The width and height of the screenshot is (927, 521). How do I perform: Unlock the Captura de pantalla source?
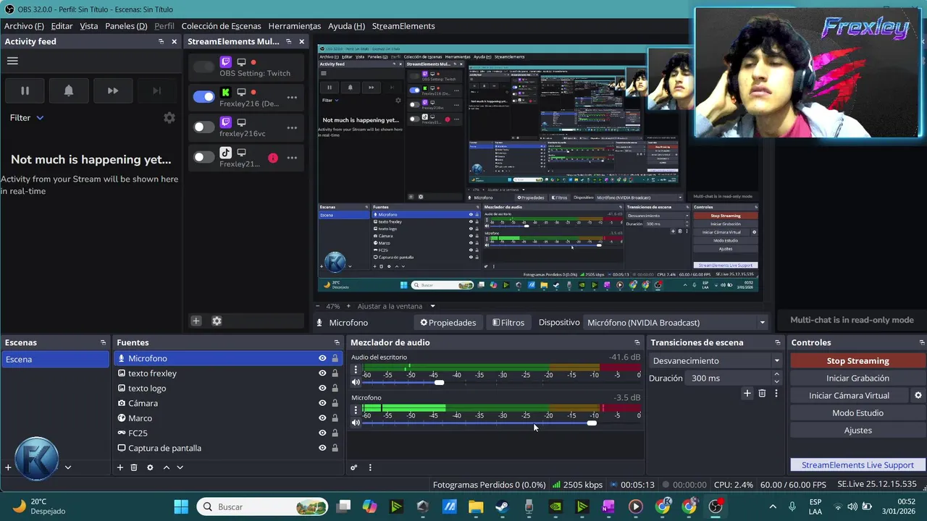335,448
